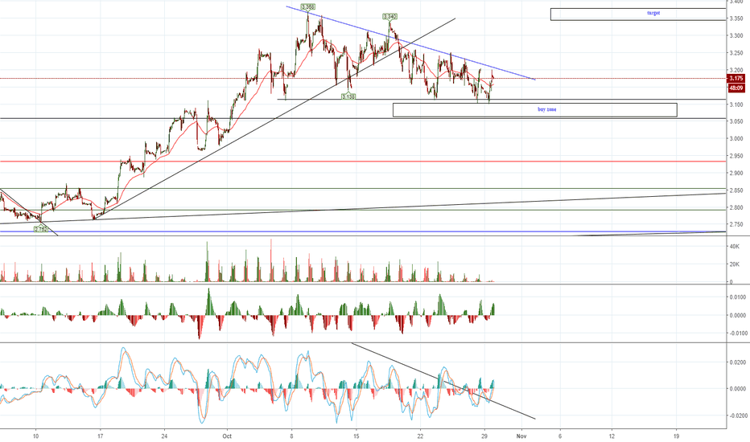750x442 pixels.
Task: Click the 2.750 price axis value
Action: tap(736, 224)
